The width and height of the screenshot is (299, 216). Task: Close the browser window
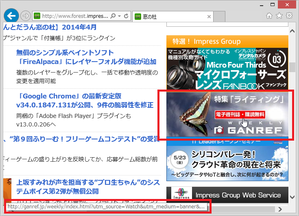click(x=287, y=5)
